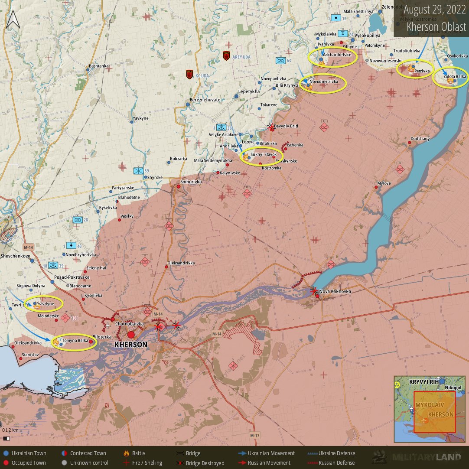This screenshot has height=469, width=469.
Task: Click the 'Nova Kakhovka' town label
Action: coord(335,291)
